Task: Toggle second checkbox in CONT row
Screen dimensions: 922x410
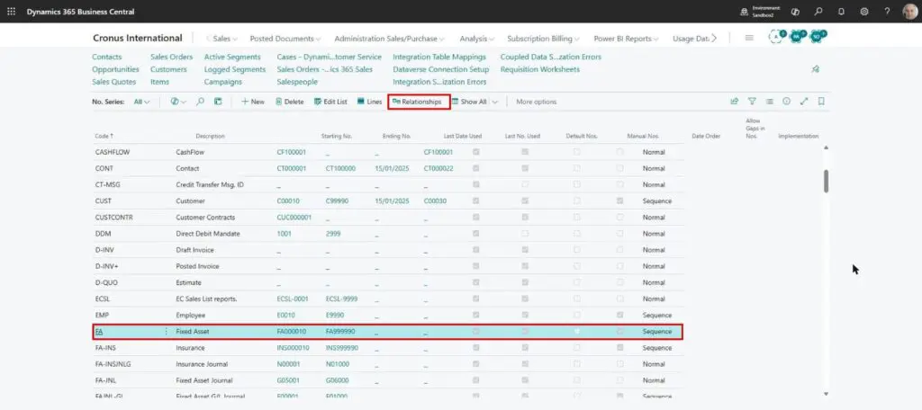Action: [525, 168]
